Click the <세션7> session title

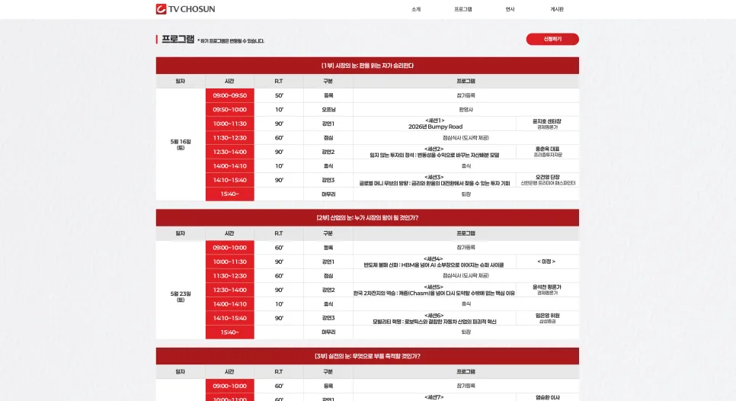pos(434,397)
